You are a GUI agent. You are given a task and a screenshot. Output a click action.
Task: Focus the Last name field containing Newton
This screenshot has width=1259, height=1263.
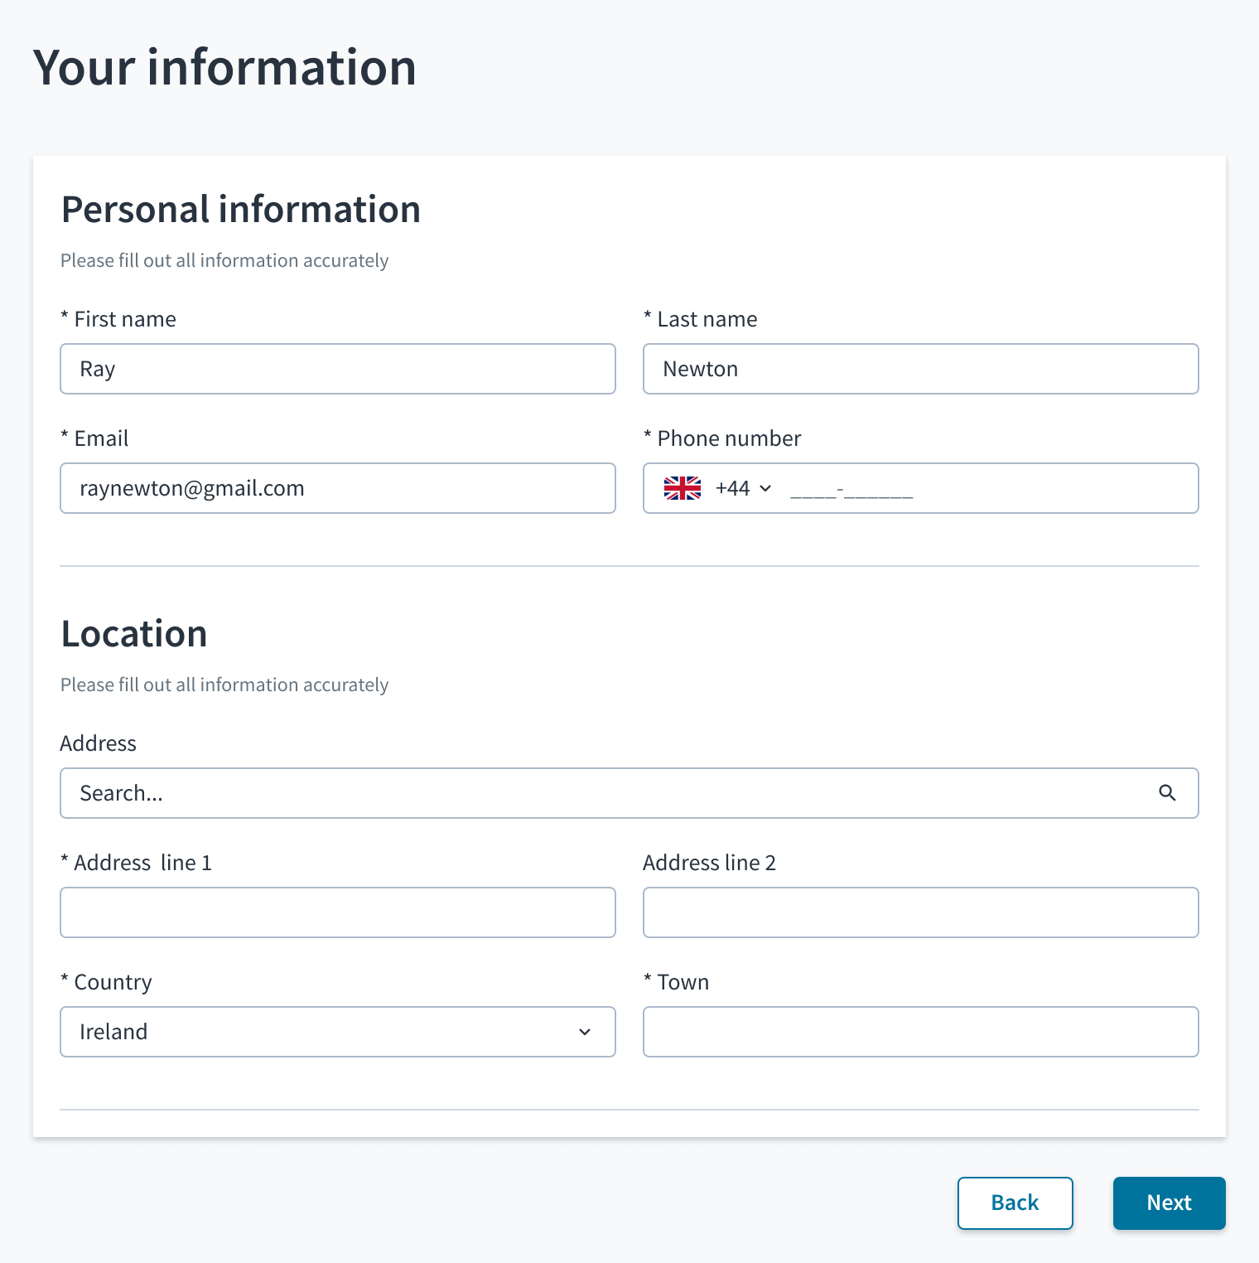tap(921, 369)
